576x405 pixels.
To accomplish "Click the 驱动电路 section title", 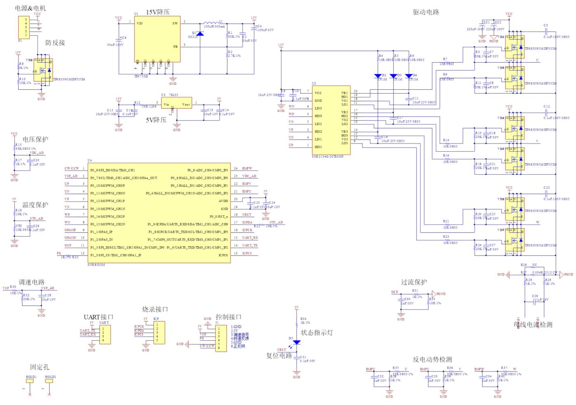I will click(426, 12).
